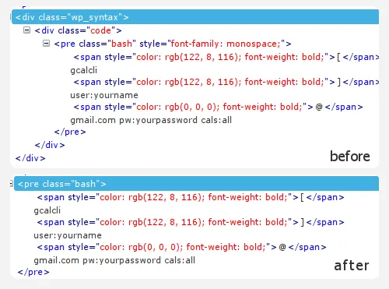This screenshot has width=389, height=289.
Task: Select the highlighted pre class="bash" row in after panel
Action: point(196,184)
